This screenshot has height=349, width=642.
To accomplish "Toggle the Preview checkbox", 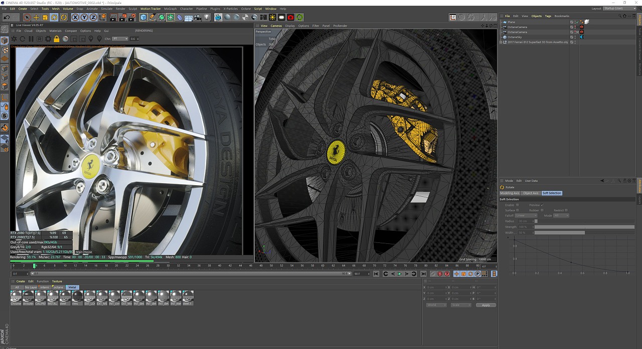I will 542,205.
